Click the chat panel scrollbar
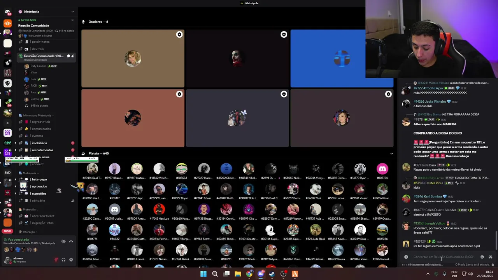The width and height of the screenshot is (498, 280). pos(496,241)
